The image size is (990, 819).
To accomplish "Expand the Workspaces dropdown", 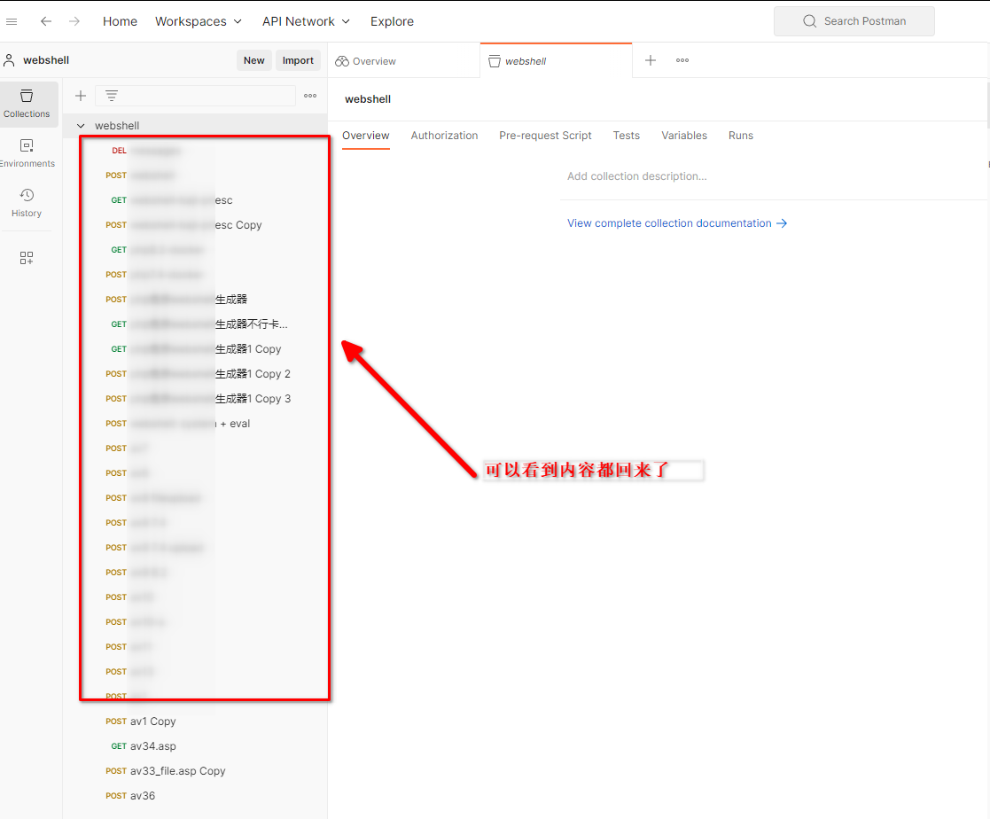I will (198, 21).
